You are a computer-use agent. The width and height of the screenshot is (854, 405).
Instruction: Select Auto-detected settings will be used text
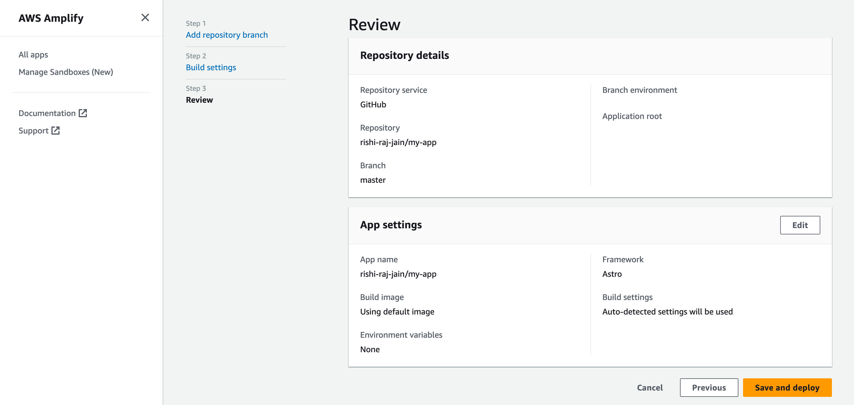pos(667,312)
